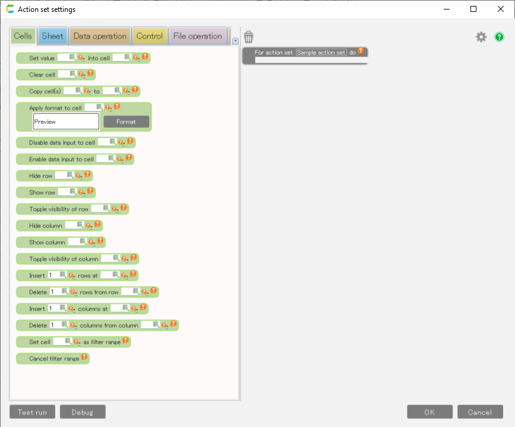Click the green help icon at top right
Image resolution: width=515 pixels, height=427 pixels.
(499, 37)
